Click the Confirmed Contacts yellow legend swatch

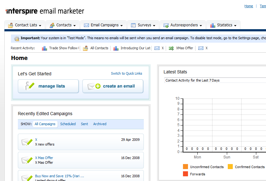230,167
